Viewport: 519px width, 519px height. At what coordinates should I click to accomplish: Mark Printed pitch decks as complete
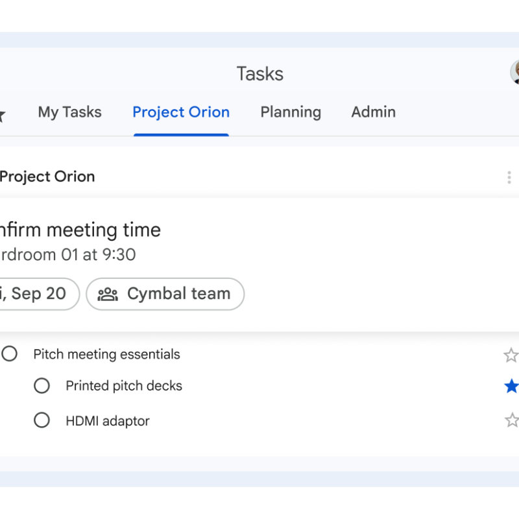[x=42, y=386]
